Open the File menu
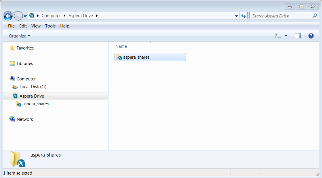322x178 pixels. 11,26
